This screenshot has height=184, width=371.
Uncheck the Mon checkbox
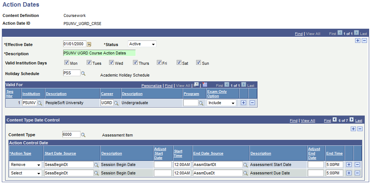(x=66, y=63)
